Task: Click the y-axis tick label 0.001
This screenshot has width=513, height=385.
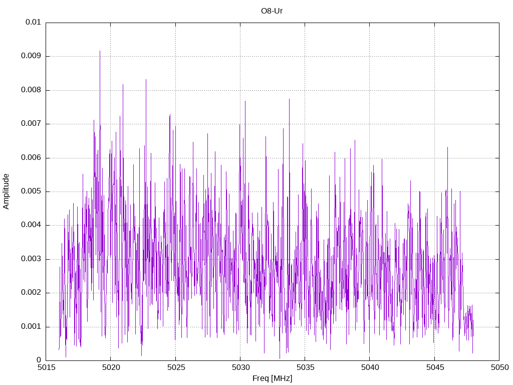Action: [31, 327]
